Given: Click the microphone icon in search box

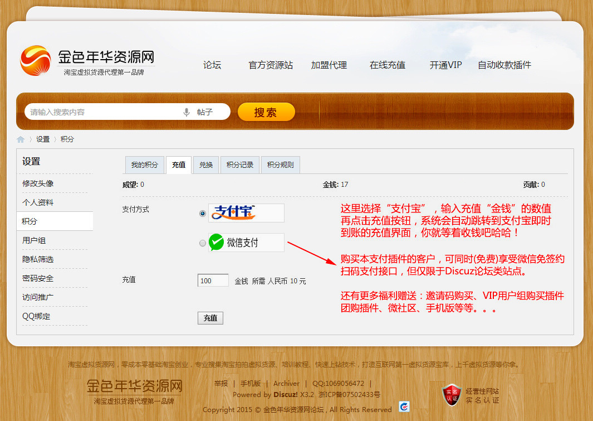Looking at the screenshot, I should (x=186, y=112).
